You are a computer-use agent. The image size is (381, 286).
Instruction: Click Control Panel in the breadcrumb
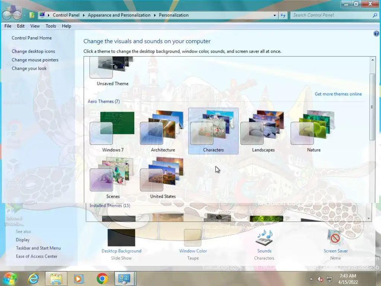pos(66,15)
